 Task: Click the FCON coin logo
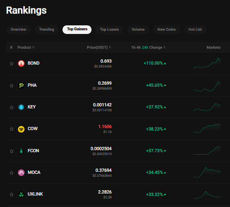[x=21, y=151]
